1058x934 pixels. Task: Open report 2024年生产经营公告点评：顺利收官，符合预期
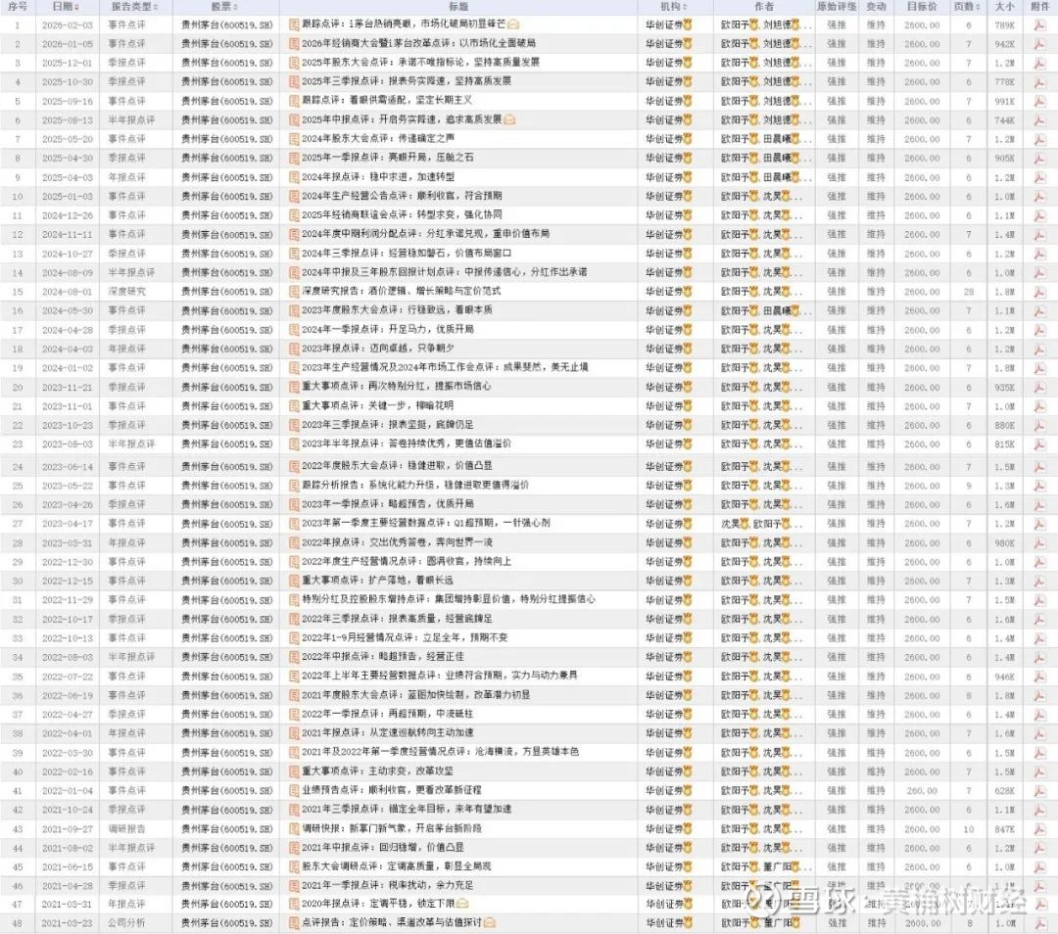(x=402, y=196)
